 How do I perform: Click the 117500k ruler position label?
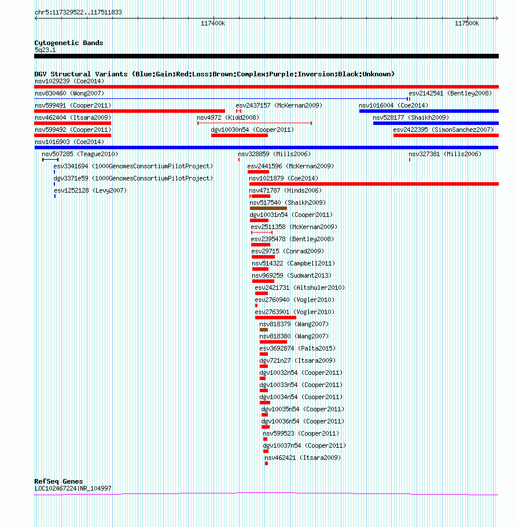[x=467, y=23]
